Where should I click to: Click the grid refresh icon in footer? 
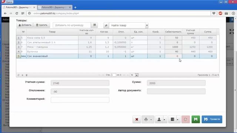click(19, 75)
